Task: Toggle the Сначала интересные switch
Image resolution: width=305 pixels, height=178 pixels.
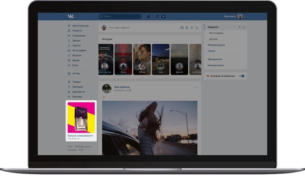Action: coord(242,76)
